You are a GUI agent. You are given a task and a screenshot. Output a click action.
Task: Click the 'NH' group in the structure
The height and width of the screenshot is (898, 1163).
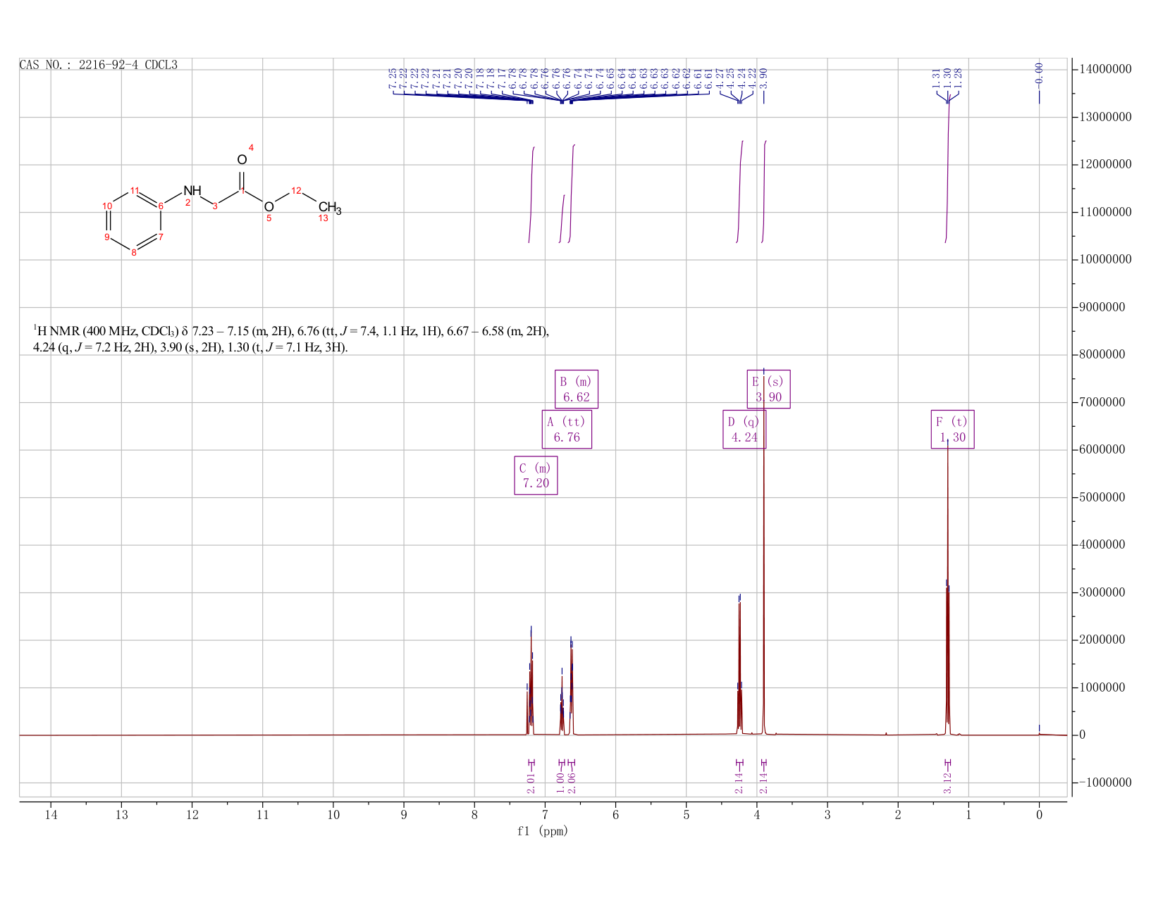192,191
